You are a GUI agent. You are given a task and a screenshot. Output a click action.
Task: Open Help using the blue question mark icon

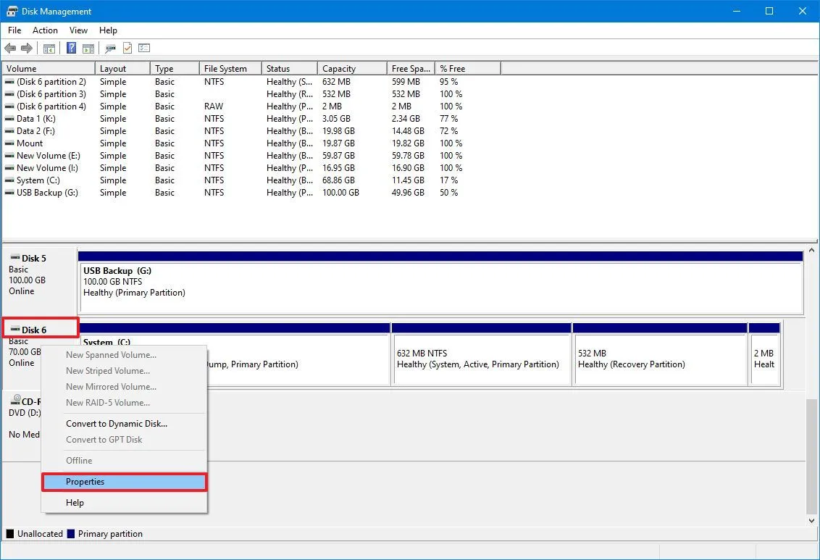tap(70, 48)
